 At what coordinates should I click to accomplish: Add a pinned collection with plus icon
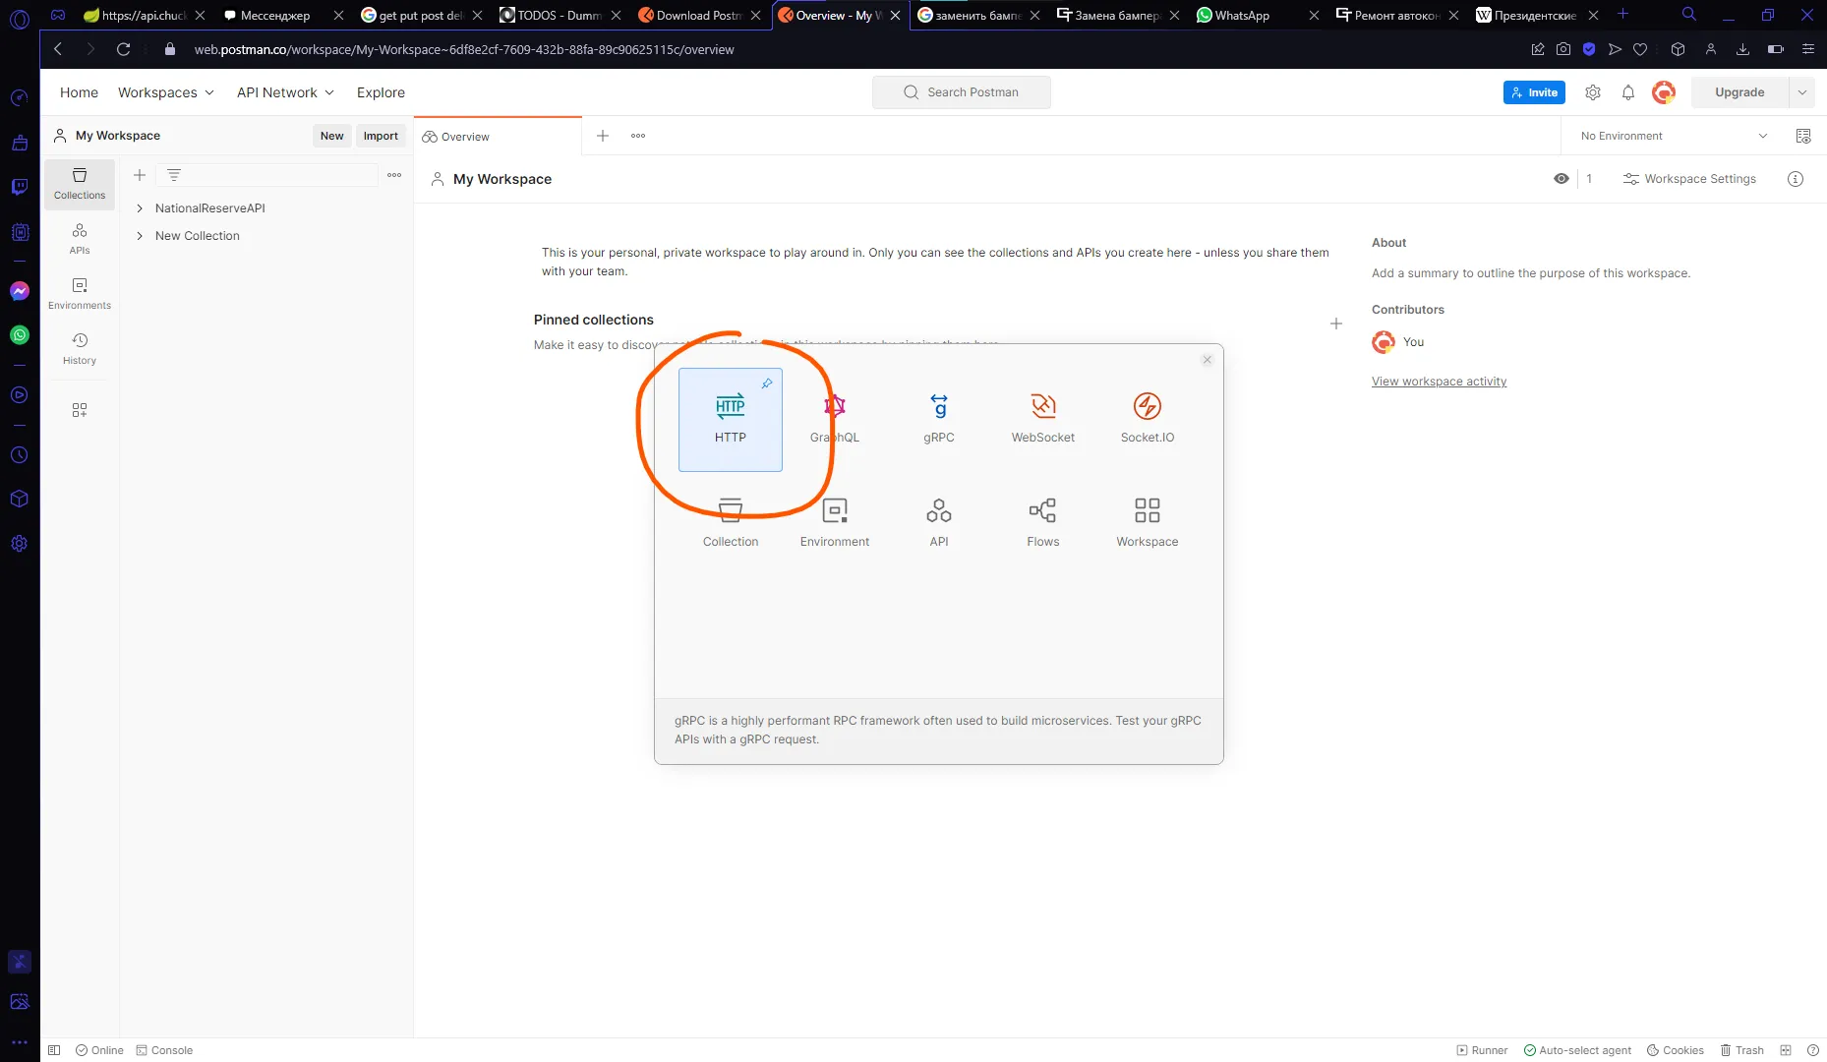pos(1336,324)
